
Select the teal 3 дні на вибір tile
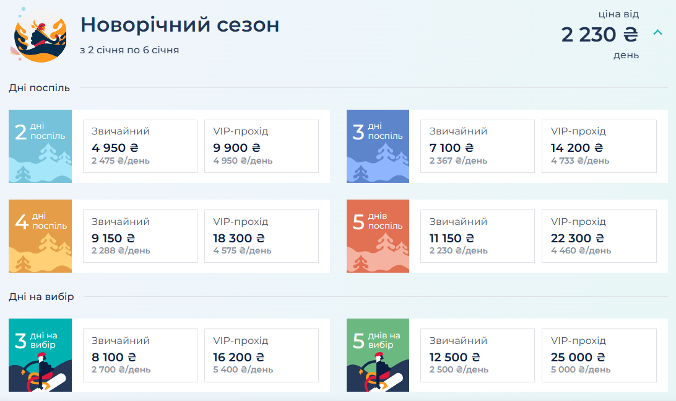(x=40, y=355)
